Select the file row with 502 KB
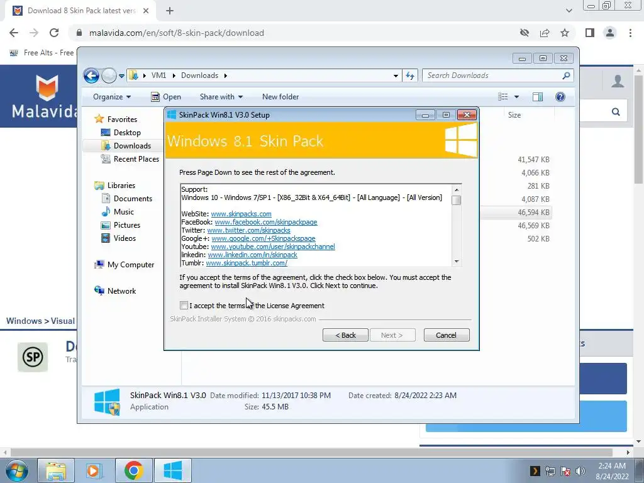The width and height of the screenshot is (644, 483). pyautogui.click(x=517, y=238)
